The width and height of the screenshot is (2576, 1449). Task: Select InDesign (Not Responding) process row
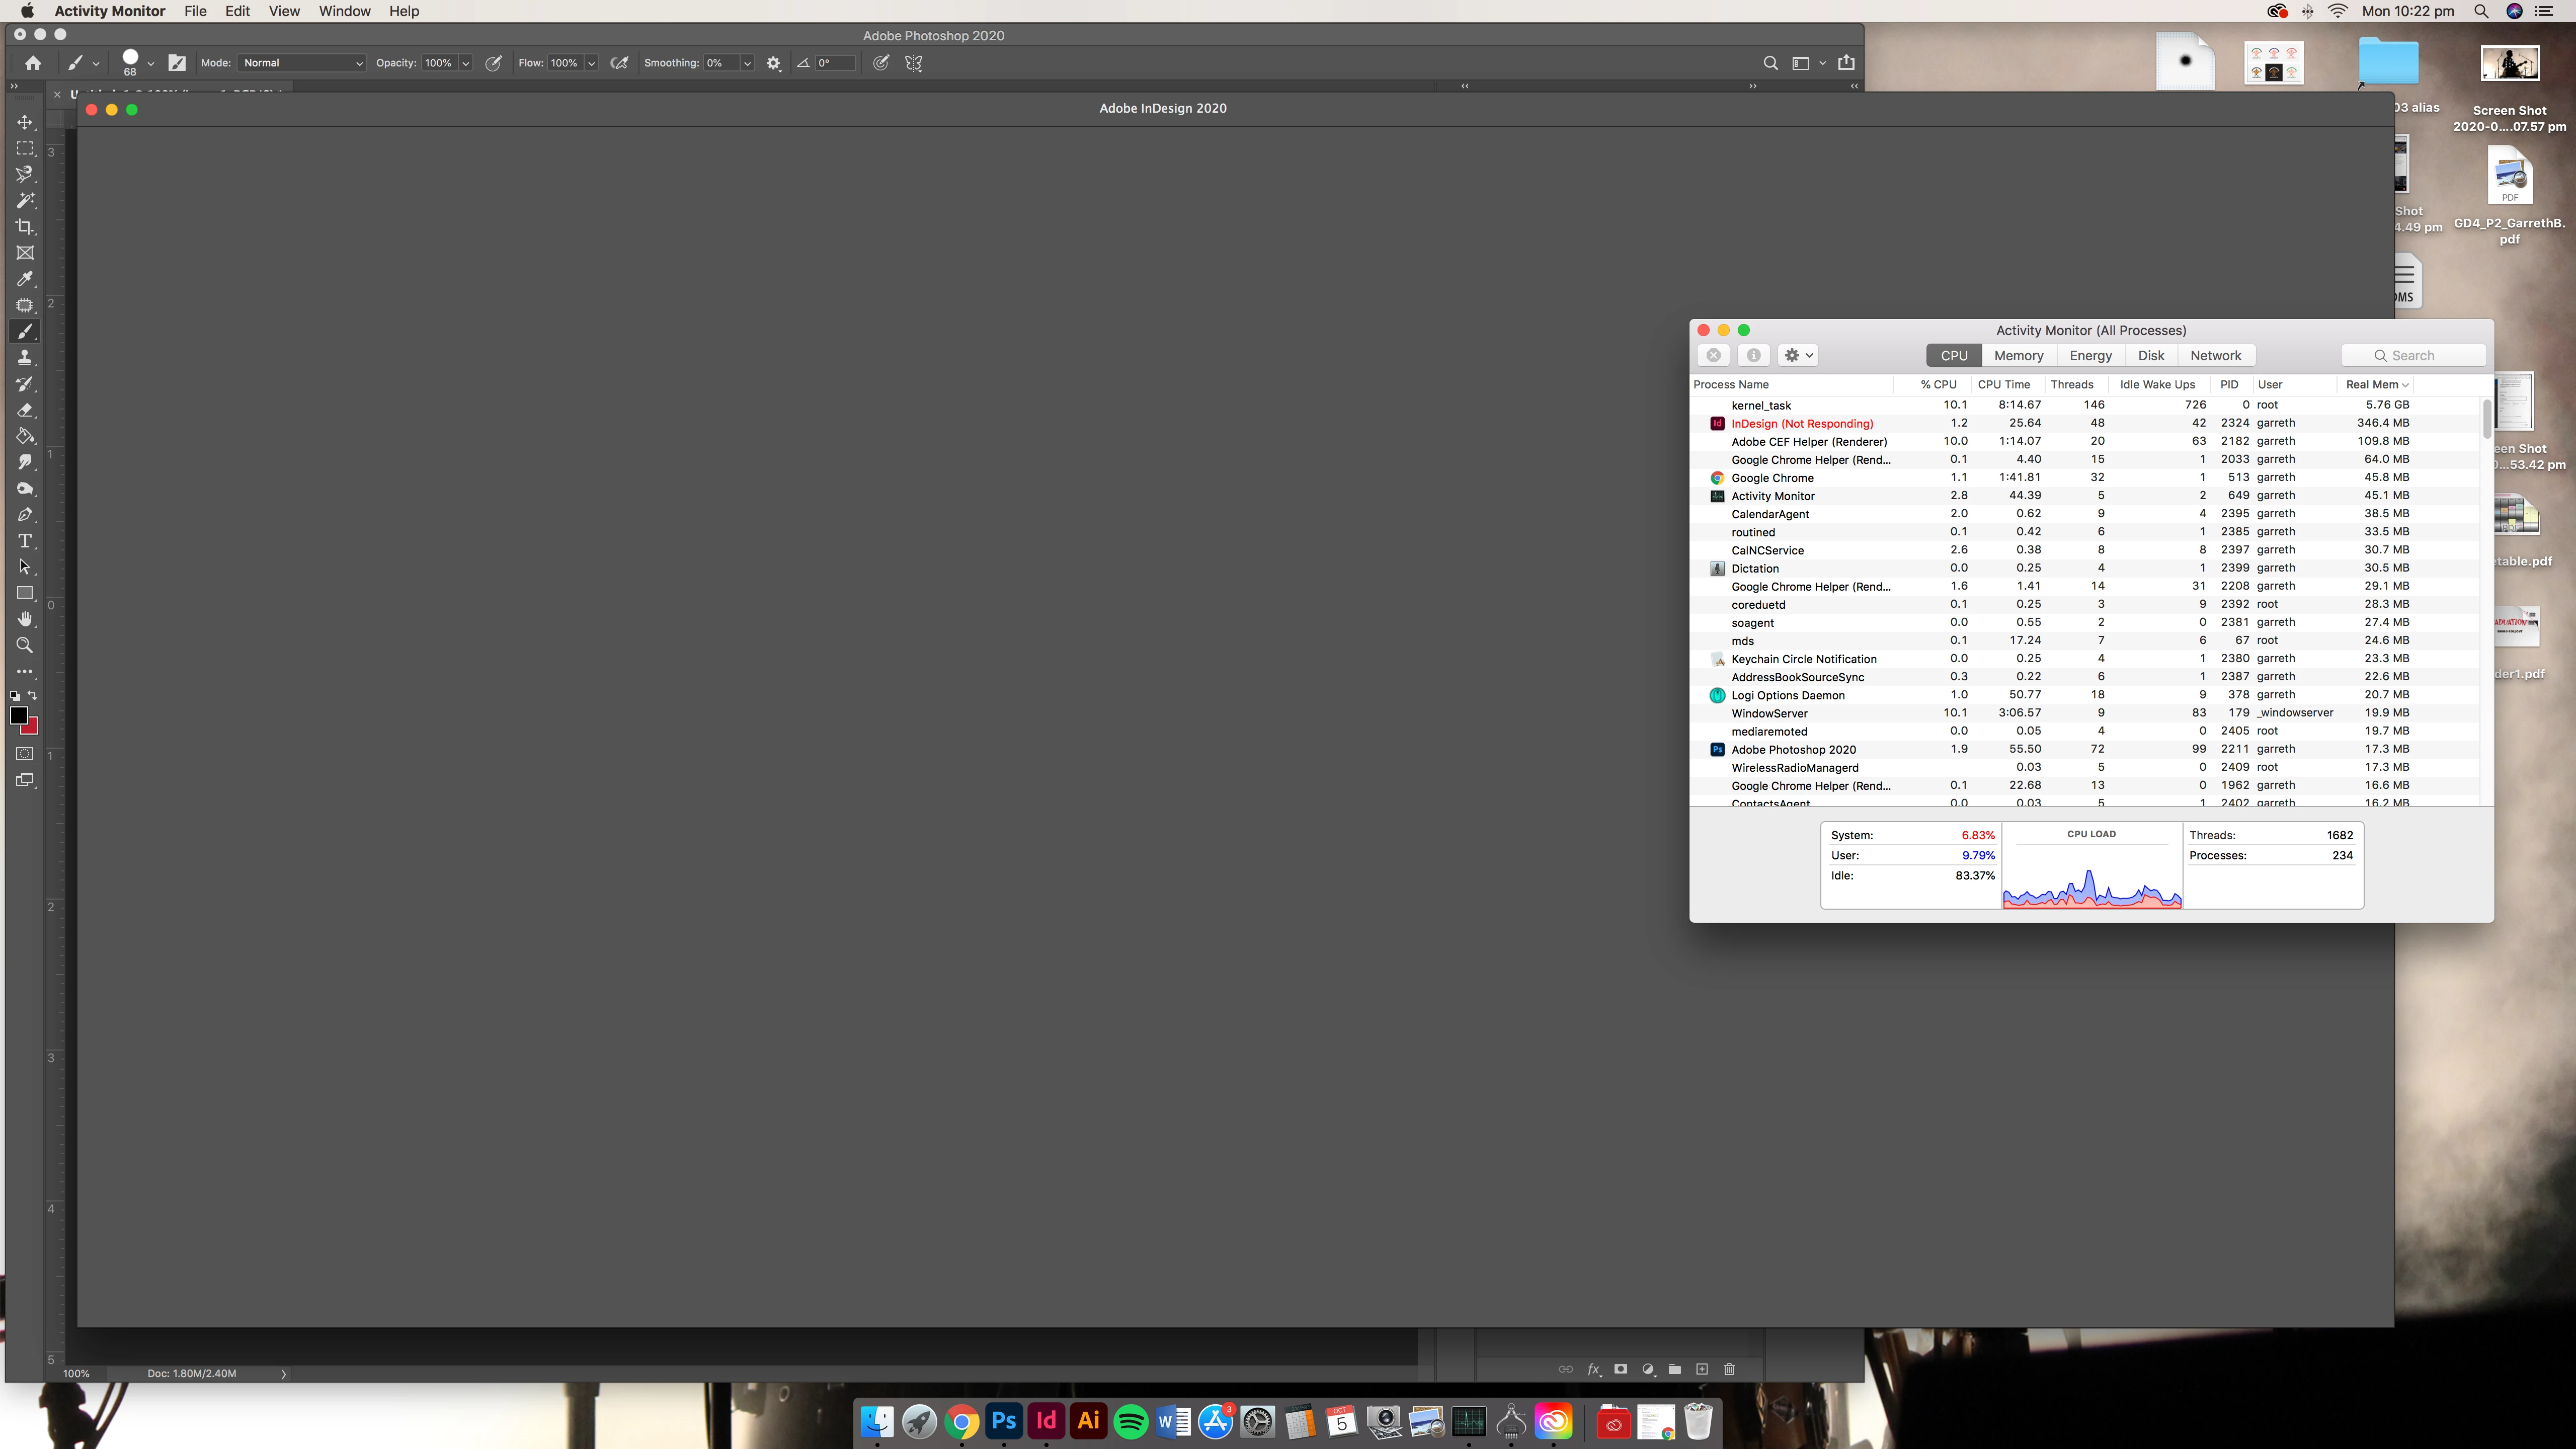(1802, 423)
